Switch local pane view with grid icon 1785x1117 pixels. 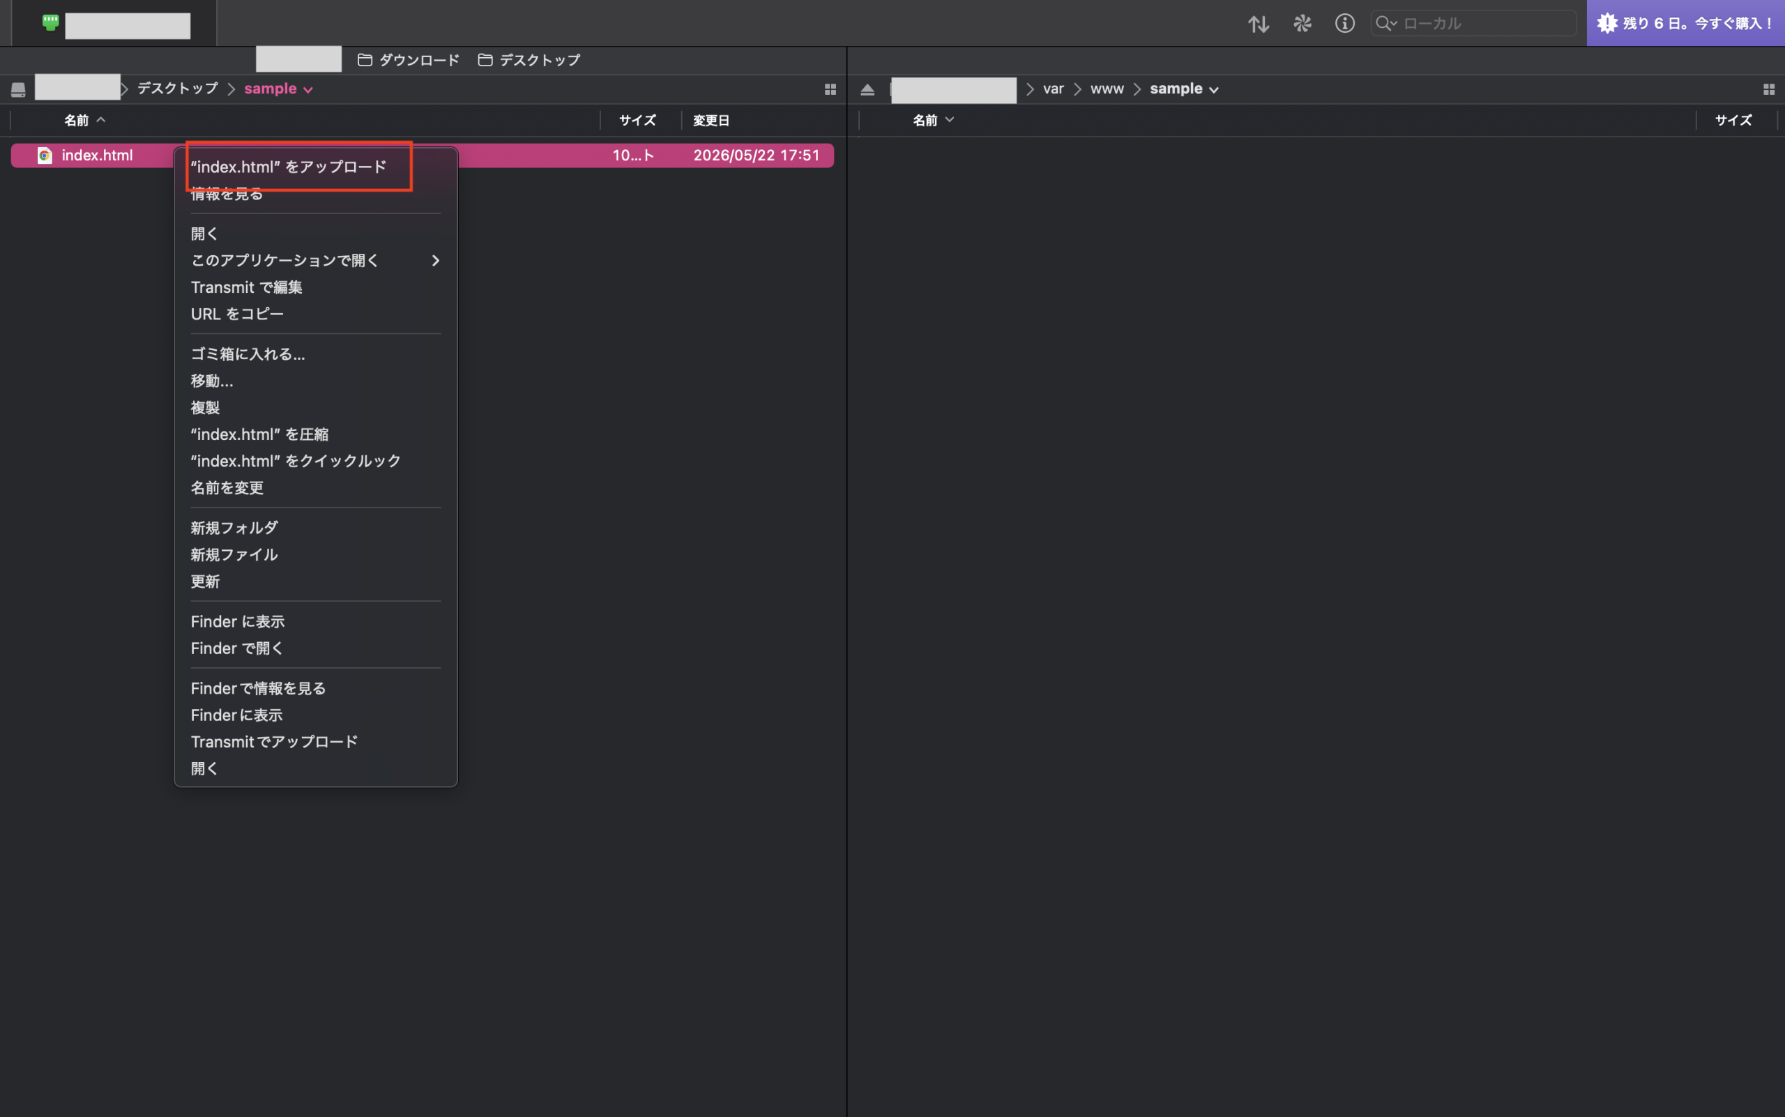pos(830,89)
